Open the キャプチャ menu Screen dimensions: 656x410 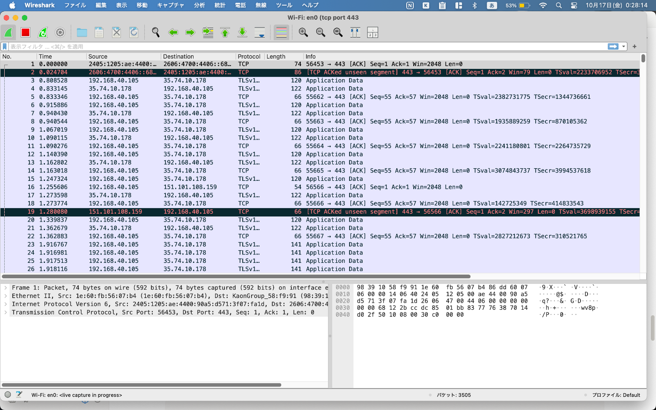171,5
